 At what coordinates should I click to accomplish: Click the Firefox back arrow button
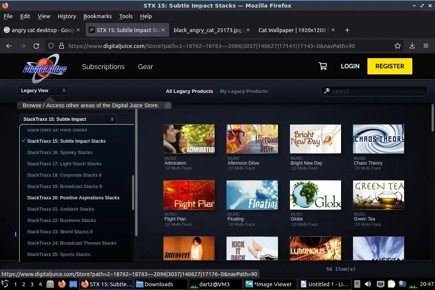[x=9, y=46]
